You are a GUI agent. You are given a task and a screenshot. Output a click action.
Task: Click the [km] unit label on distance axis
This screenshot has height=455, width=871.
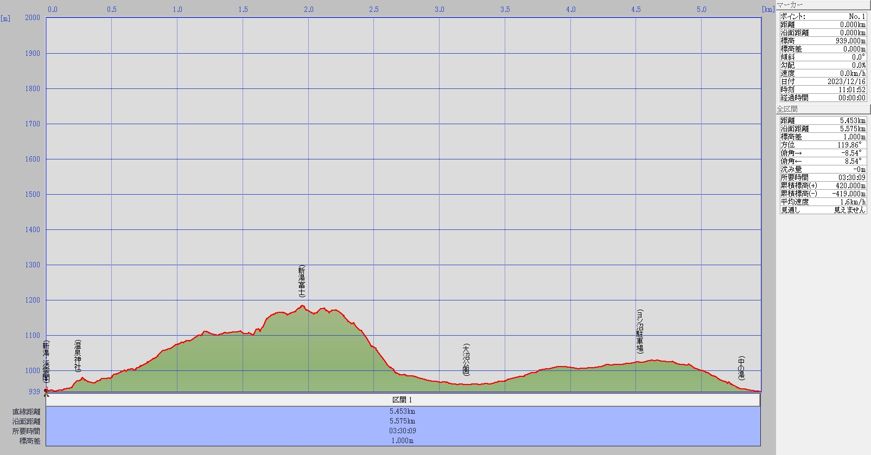pyautogui.click(x=767, y=9)
